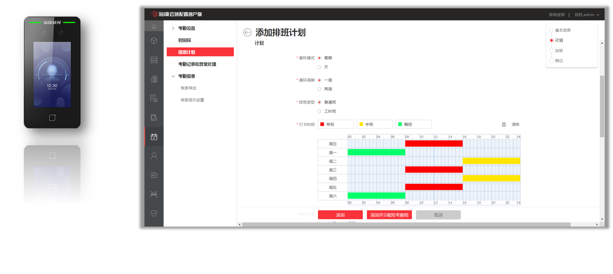Open the cube device icon in sidebar

pyautogui.click(x=154, y=41)
